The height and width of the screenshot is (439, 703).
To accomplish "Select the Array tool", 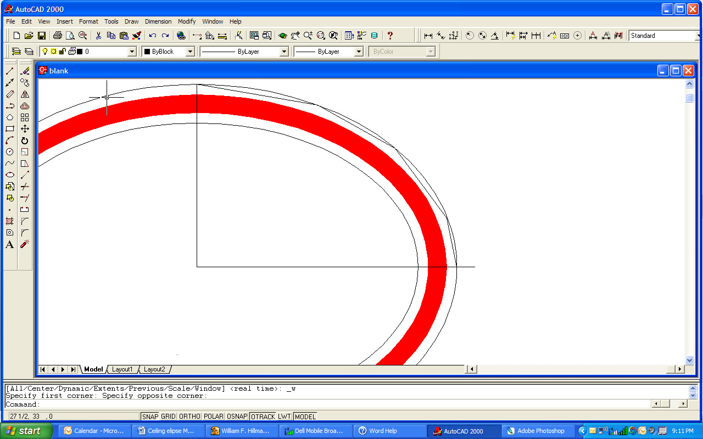I will [25, 117].
